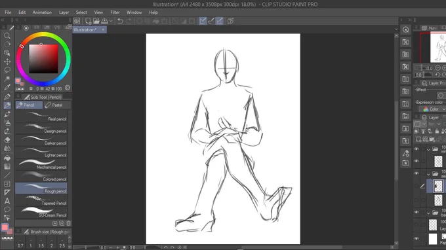446x250 pixels.
Task: Open the canvas tab list dropdown arrow
Action: click(396, 29)
